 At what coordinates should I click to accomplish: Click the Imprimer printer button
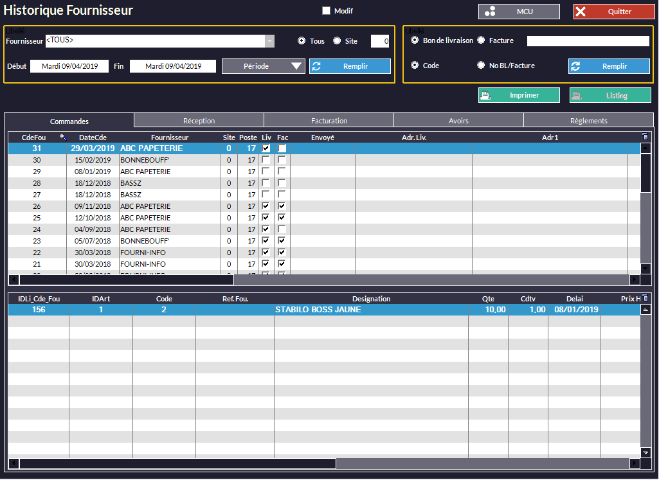coord(519,95)
